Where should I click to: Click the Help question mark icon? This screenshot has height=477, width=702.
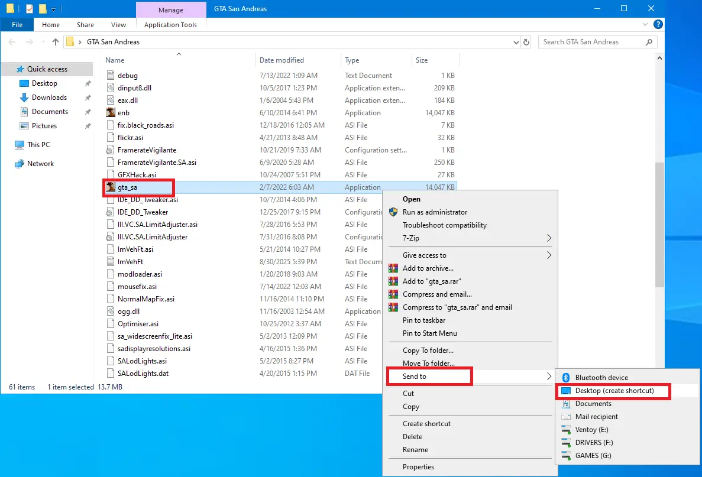click(x=658, y=24)
